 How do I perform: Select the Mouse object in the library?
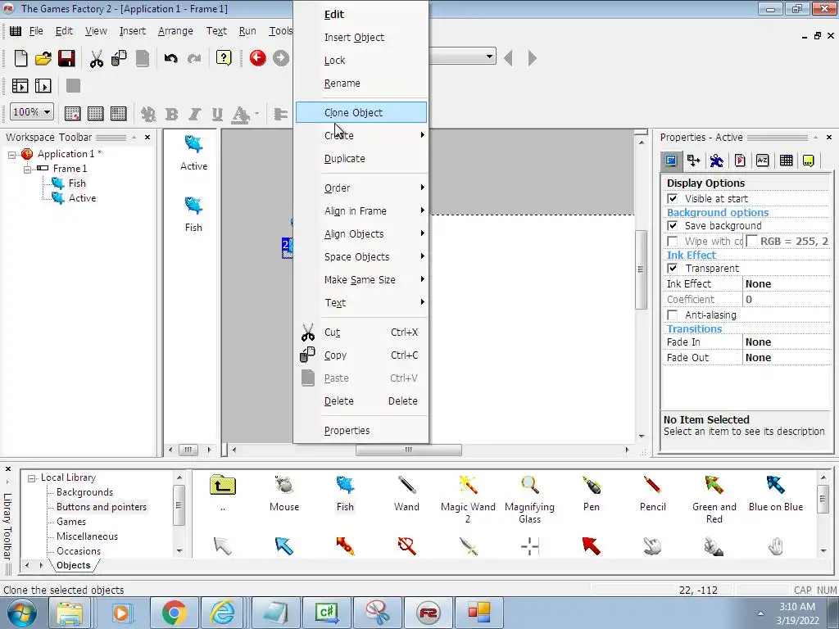284,493
